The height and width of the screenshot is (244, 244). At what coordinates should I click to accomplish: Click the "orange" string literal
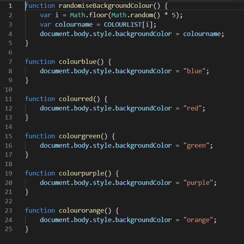(x=199, y=220)
